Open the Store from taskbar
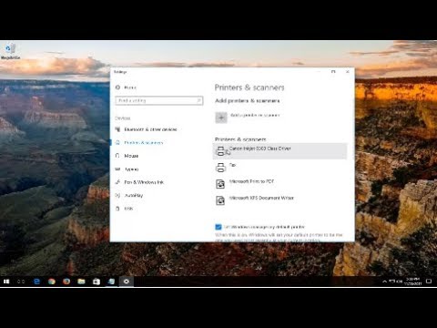 pyautogui.click(x=97, y=282)
